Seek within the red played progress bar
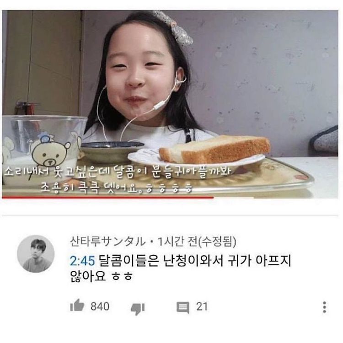This screenshot has height=343, width=343. click(108, 198)
